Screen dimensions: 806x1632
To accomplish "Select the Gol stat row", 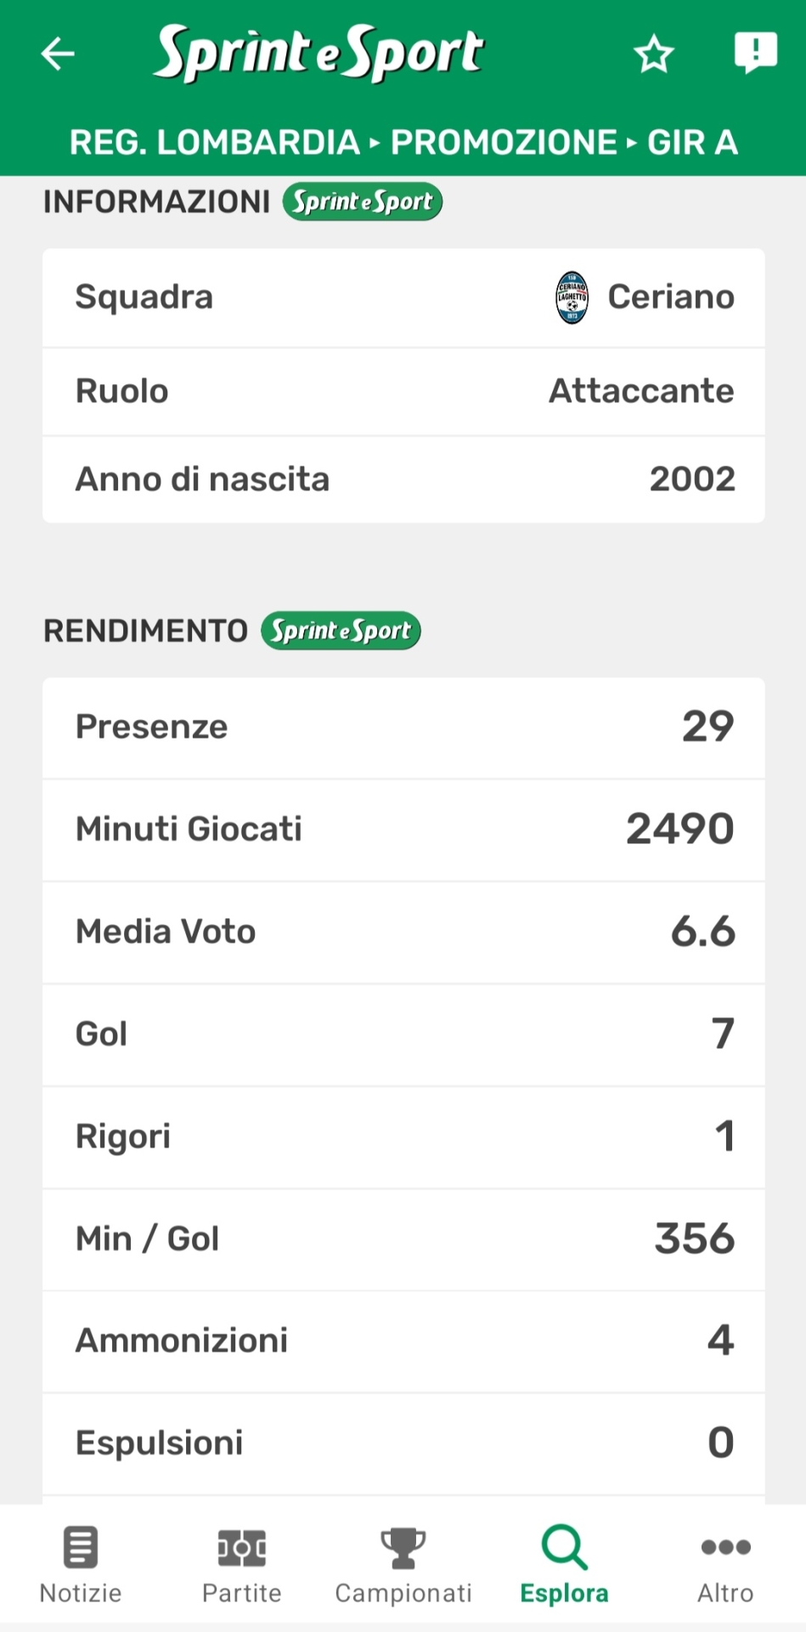I will click(403, 1034).
